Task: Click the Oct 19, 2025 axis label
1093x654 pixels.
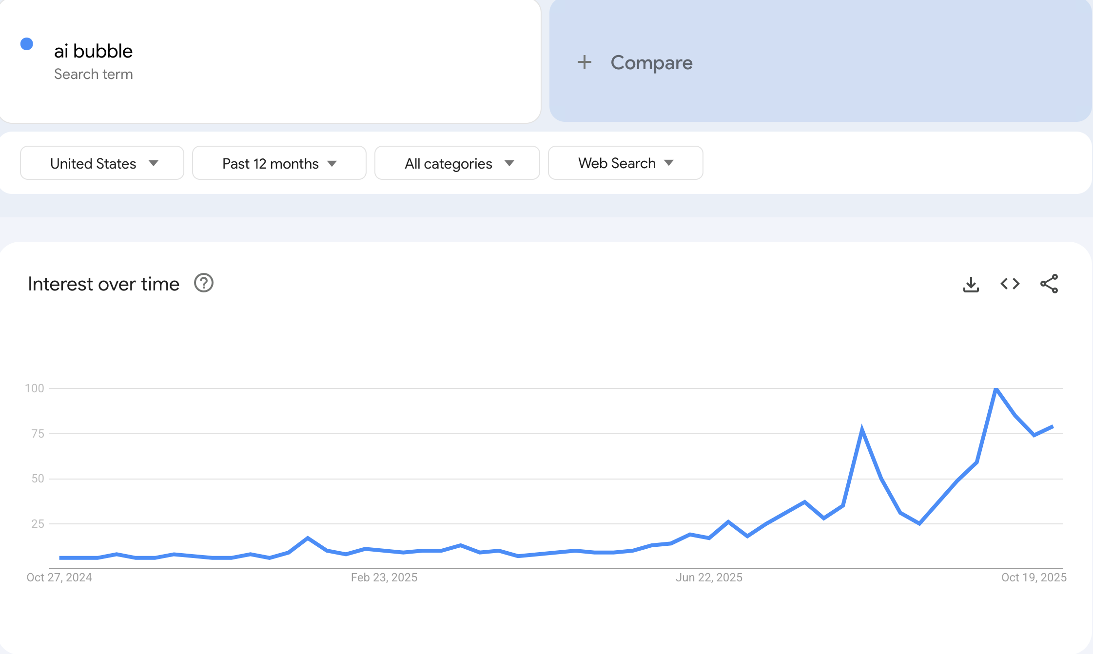Action: tap(1034, 577)
